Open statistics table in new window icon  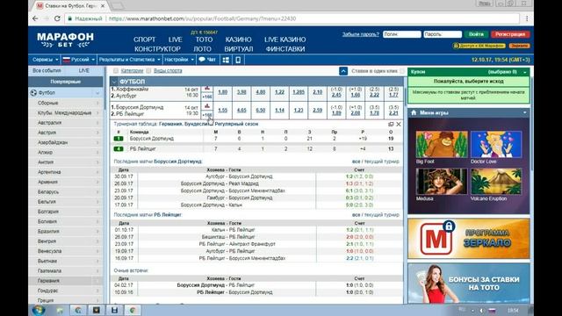click(391, 124)
